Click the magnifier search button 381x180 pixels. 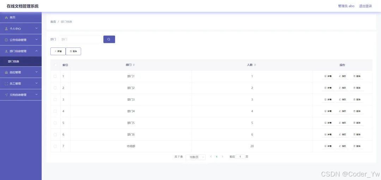(x=109, y=39)
